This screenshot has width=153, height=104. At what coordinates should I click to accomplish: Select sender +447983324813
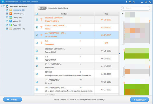(x=52, y=80)
